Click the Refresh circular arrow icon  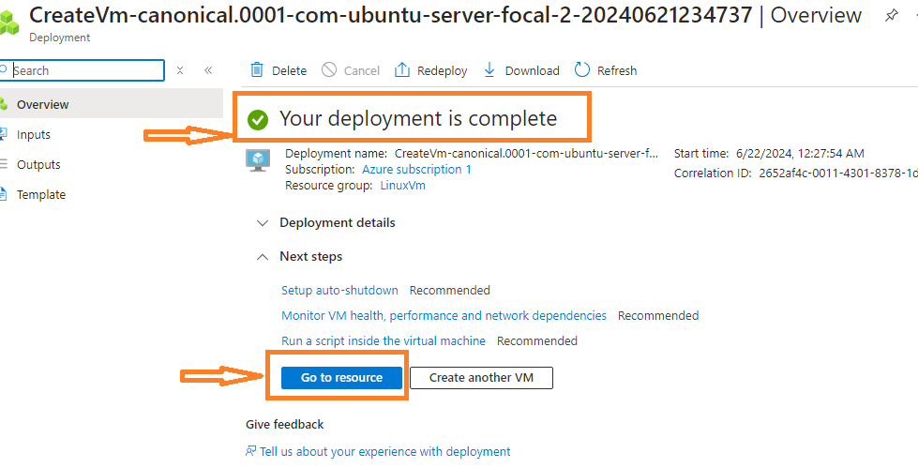coord(582,70)
